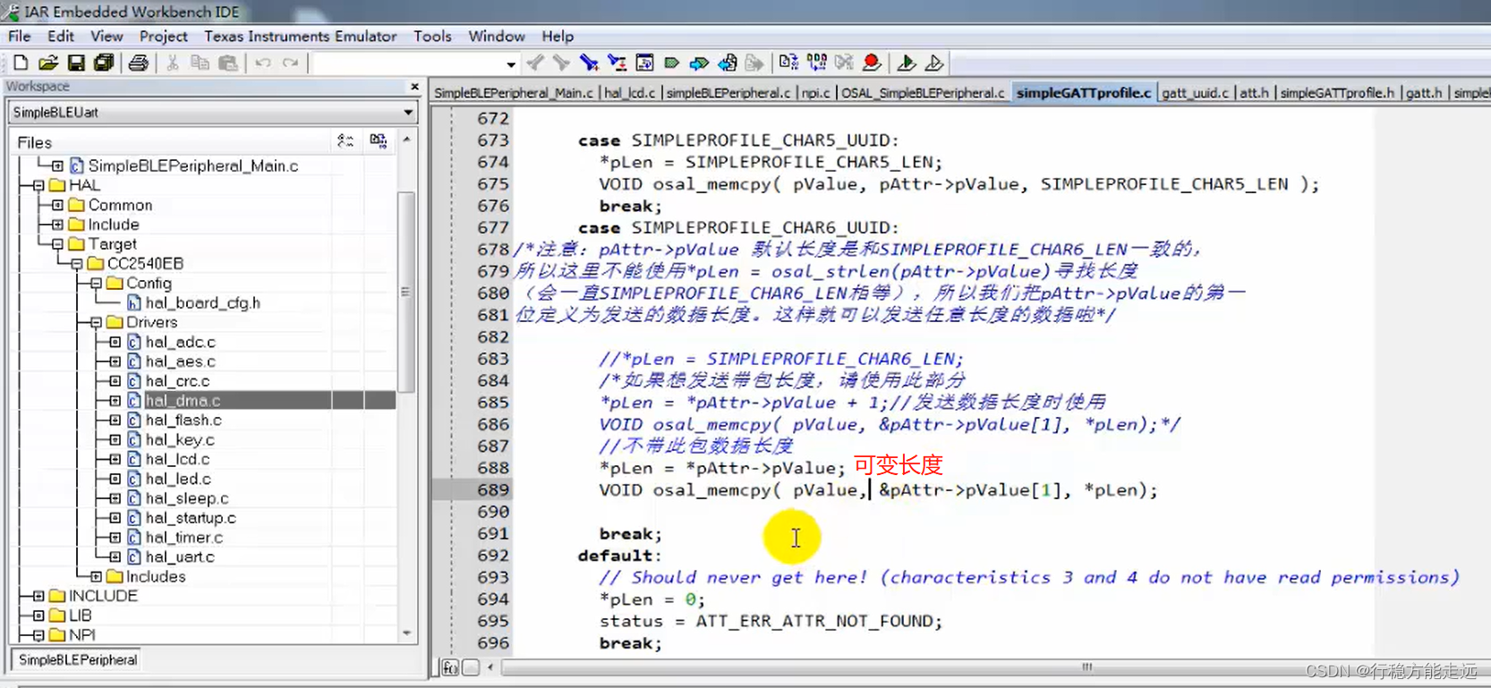Click the Debug without Downloading icon
This screenshot has width=1491, height=688.
933,63
